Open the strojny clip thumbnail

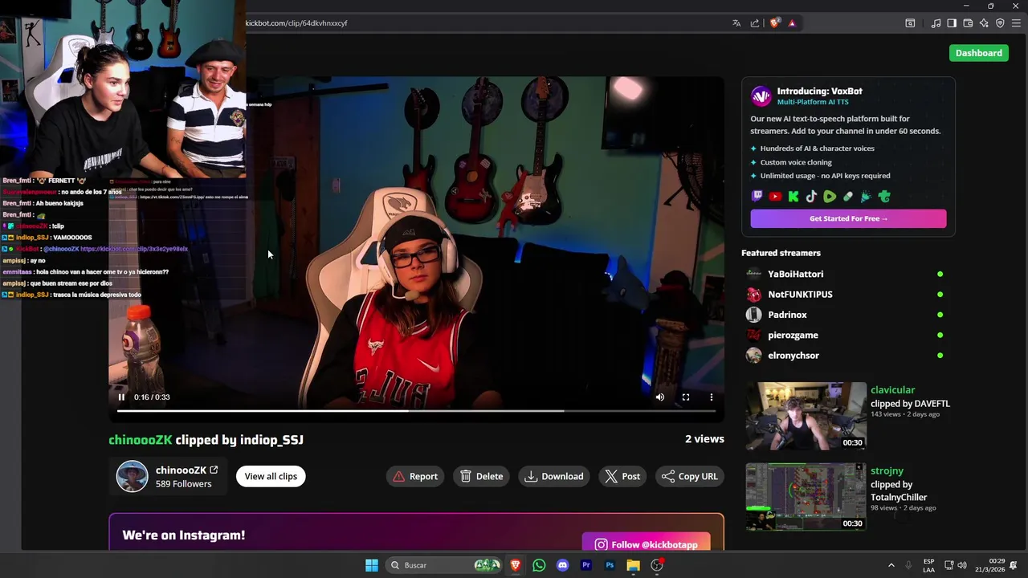806,496
